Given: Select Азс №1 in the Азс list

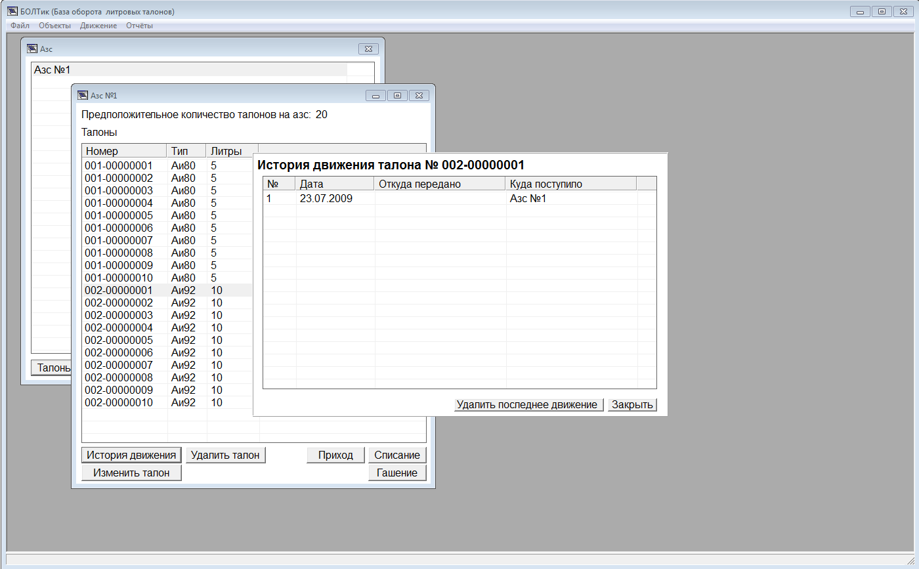Looking at the screenshot, I should coord(53,70).
